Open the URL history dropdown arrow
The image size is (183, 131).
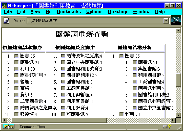click(166, 21)
